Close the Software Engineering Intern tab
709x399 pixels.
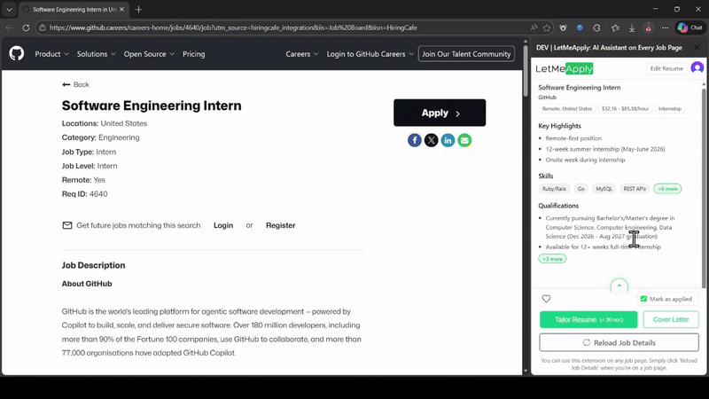pos(121,9)
